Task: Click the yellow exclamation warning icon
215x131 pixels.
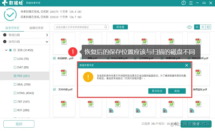Action: (88, 77)
